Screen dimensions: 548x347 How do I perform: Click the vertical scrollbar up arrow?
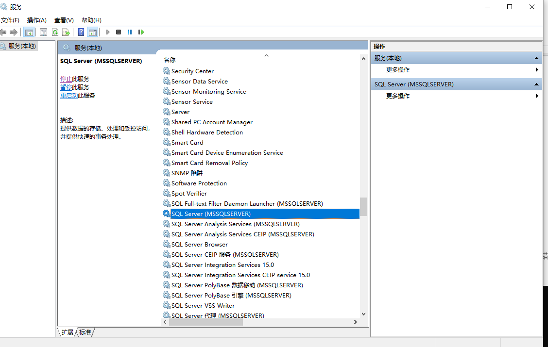(363, 59)
